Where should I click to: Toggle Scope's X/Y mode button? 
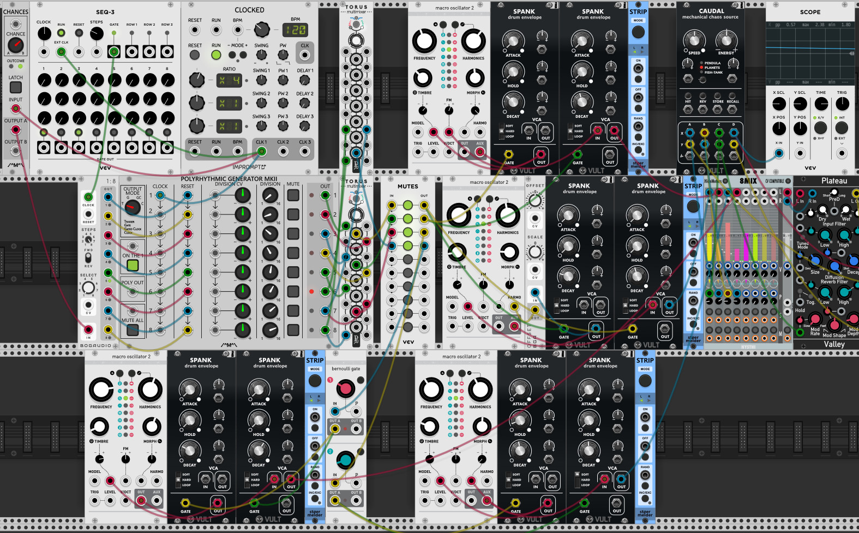(x=820, y=128)
